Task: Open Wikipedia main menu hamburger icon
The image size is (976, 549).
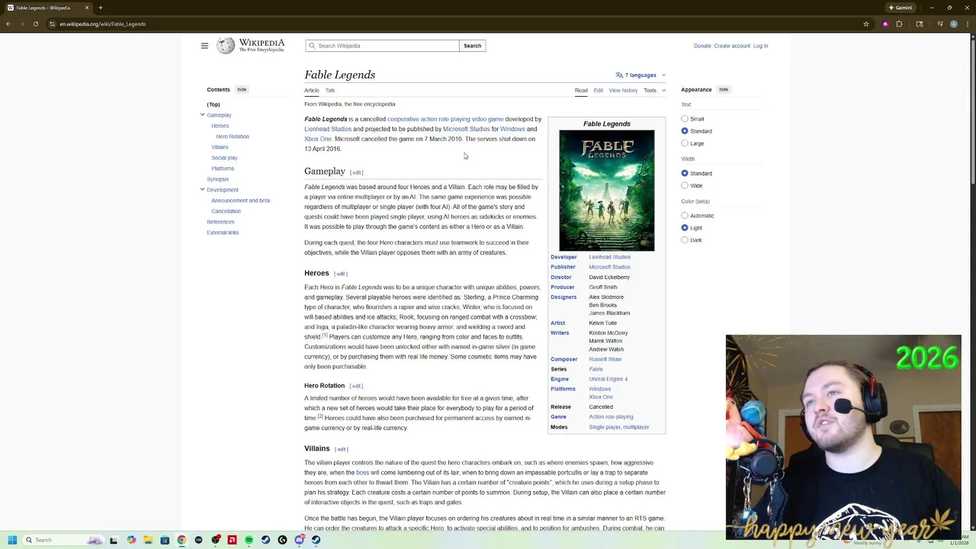Action: pos(204,46)
